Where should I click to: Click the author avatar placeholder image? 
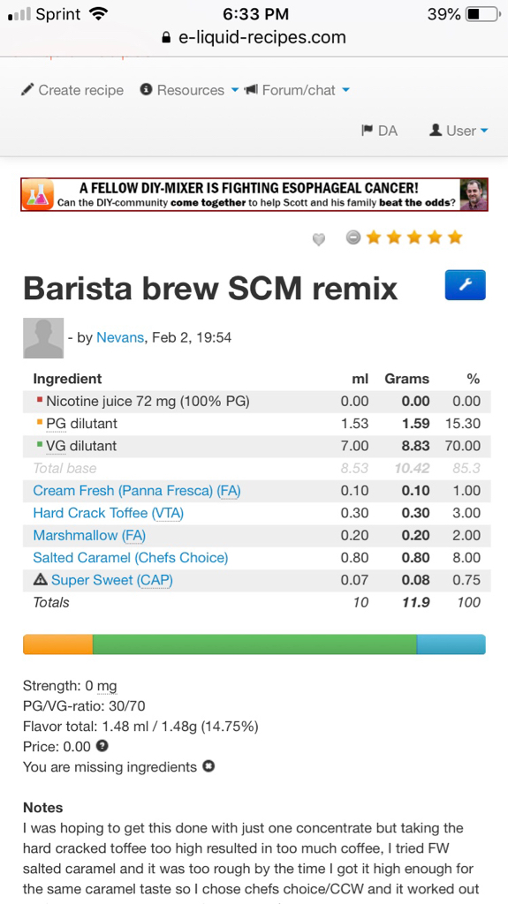pyautogui.click(x=43, y=338)
